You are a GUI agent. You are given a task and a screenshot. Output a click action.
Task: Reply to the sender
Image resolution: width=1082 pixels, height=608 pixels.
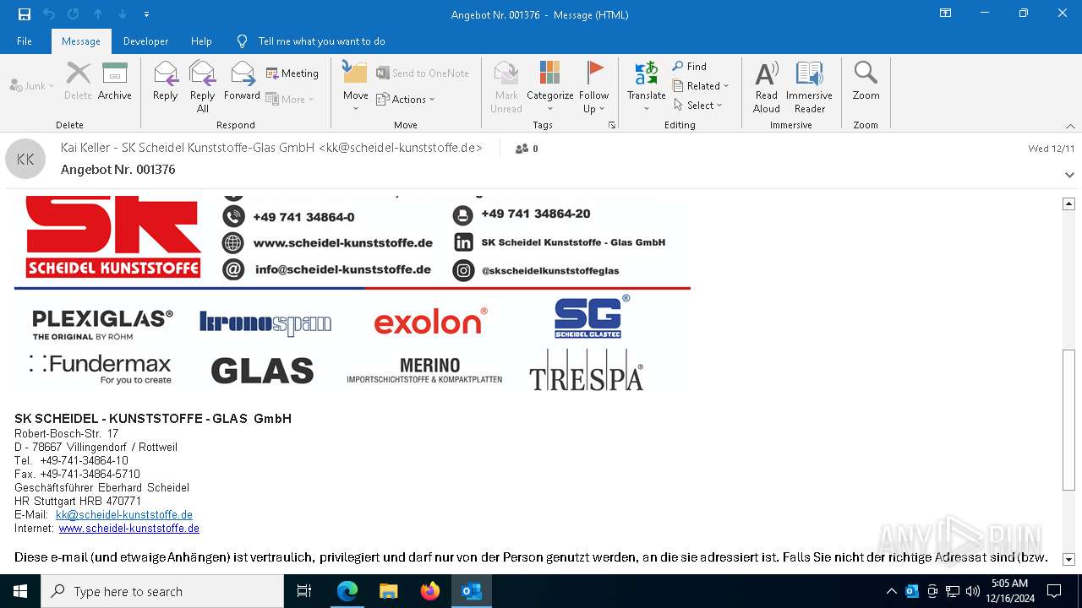coord(166,81)
